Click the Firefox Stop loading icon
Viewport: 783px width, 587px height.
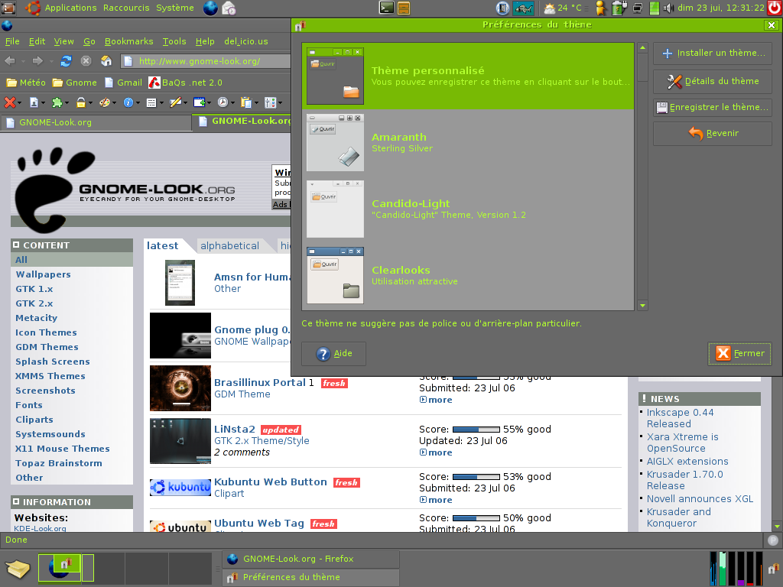[x=86, y=61]
